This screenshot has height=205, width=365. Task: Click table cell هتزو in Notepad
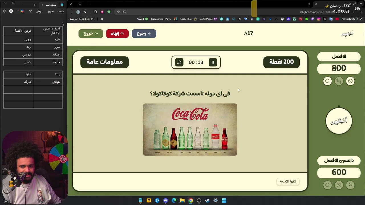click(48, 47)
